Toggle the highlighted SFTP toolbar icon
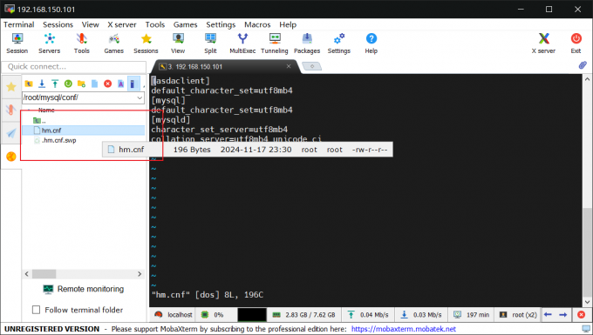The image size is (593, 335). click(x=133, y=84)
